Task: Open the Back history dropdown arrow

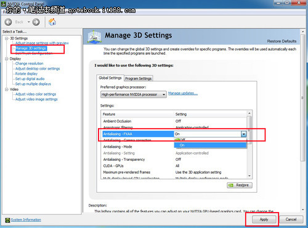Action: [x=29, y=22]
